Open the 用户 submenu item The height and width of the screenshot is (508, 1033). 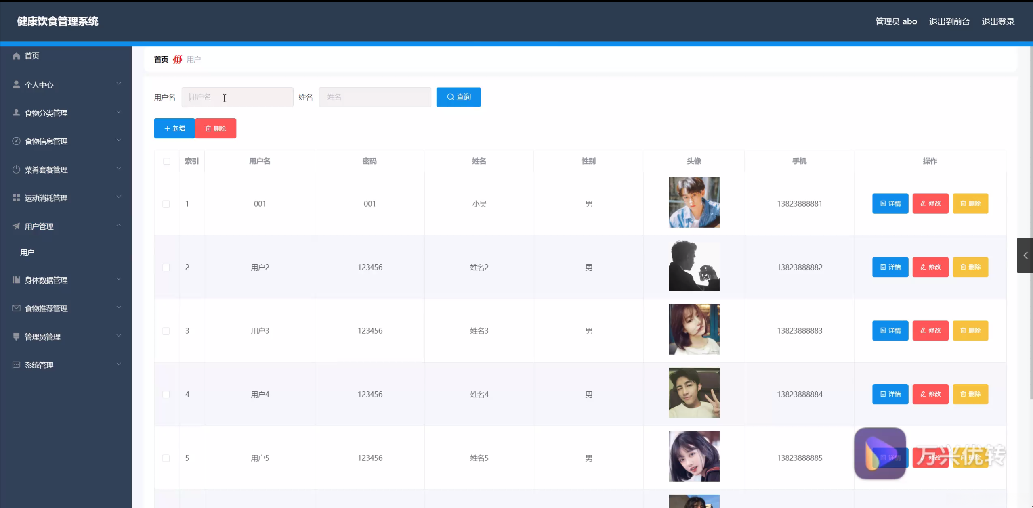27,253
